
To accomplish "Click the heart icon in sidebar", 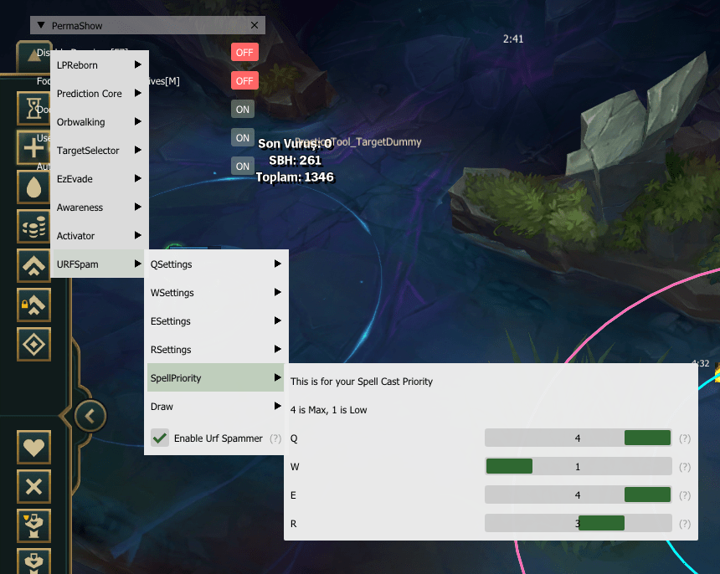I will click(33, 447).
